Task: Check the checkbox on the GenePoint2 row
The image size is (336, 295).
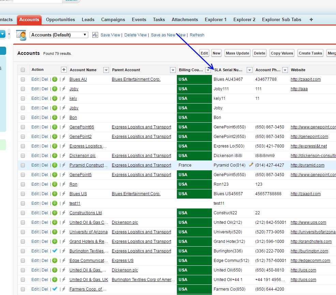Action: pos(22,136)
